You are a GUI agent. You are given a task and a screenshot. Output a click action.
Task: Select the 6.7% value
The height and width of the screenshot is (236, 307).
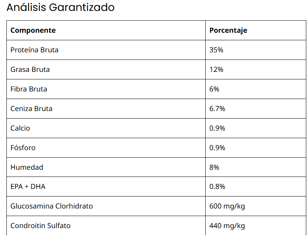(x=217, y=109)
